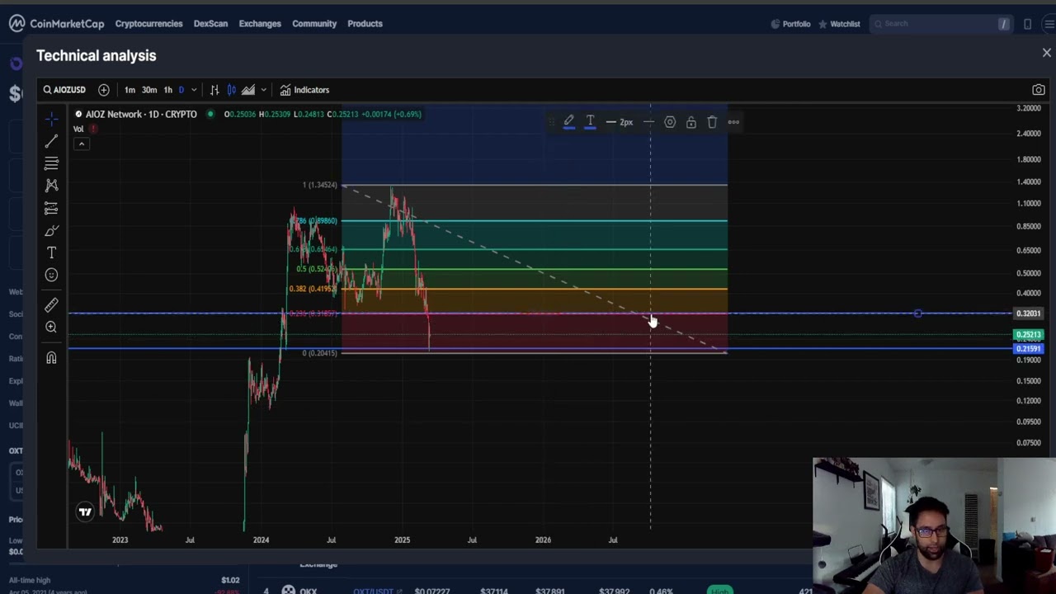The image size is (1056, 594).
Task: Open the Portfolio page
Action: 790,24
